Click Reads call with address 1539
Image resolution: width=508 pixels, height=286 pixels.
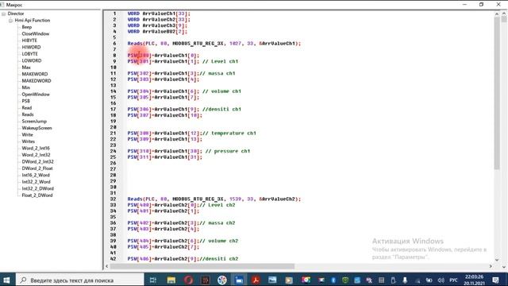click(x=214, y=199)
